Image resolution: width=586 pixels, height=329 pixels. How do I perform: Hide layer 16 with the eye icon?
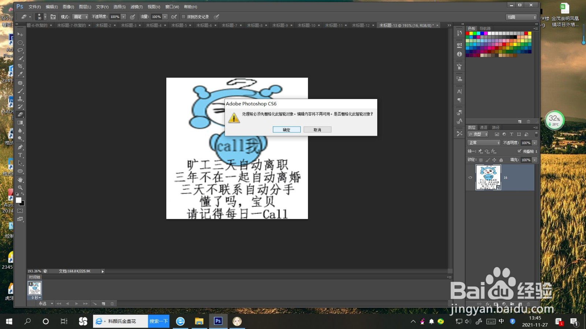pos(470,178)
